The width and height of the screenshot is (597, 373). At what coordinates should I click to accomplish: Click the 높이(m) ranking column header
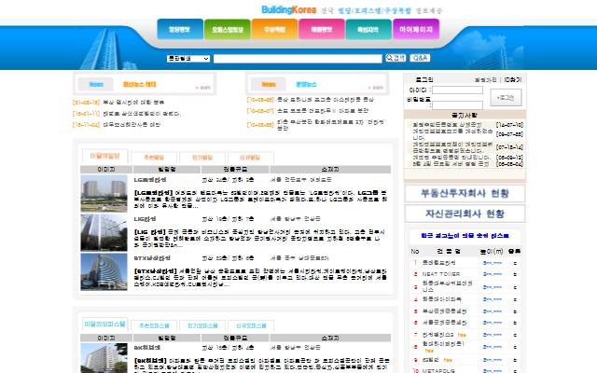click(x=492, y=251)
